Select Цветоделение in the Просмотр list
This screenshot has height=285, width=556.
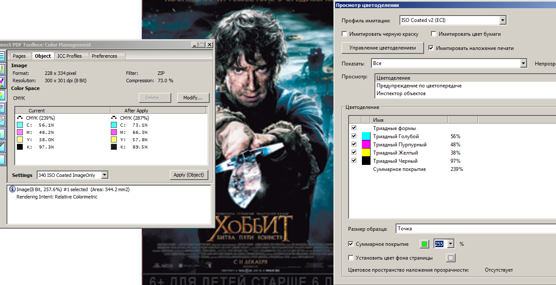(465, 78)
